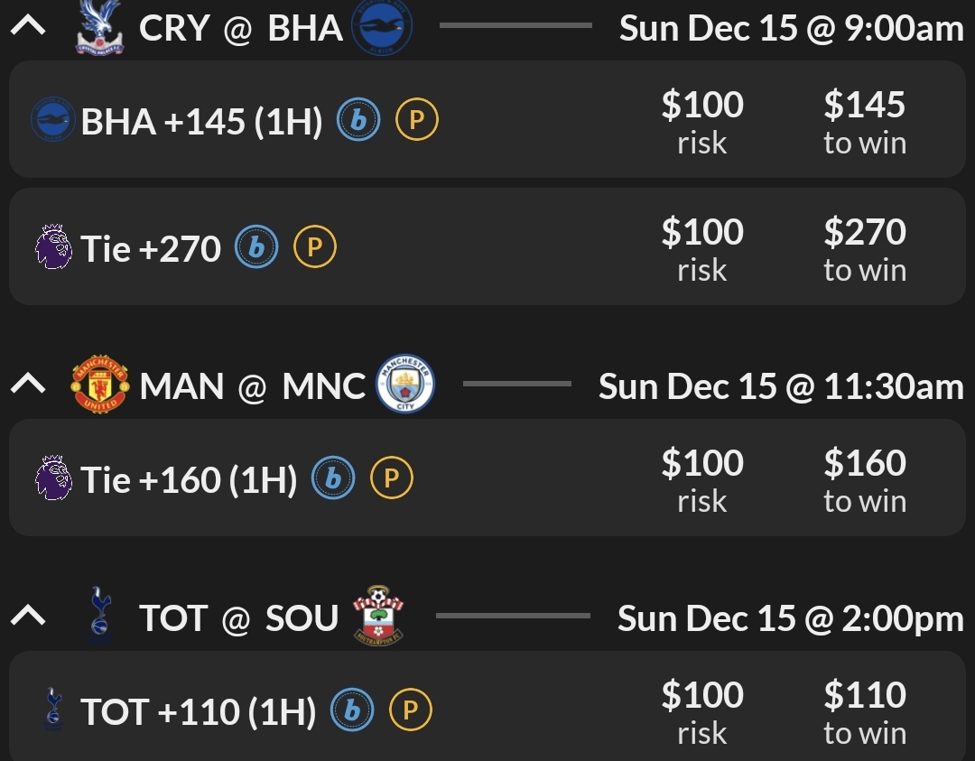Click the yellow 'P' badge on BHA +145 bet
This screenshot has height=761, width=975.
tap(417, 121)
